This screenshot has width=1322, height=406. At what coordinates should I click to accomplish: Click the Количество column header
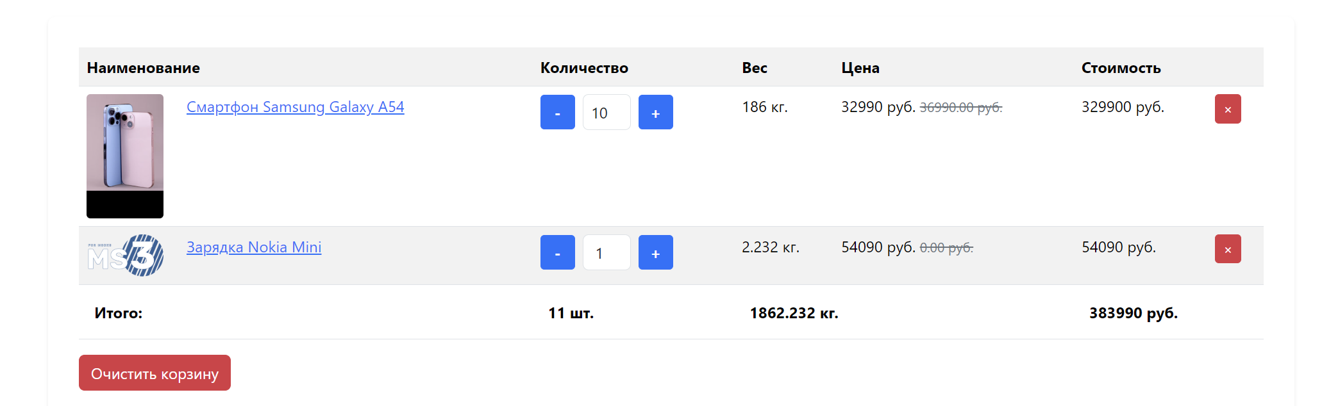point(584,68)
